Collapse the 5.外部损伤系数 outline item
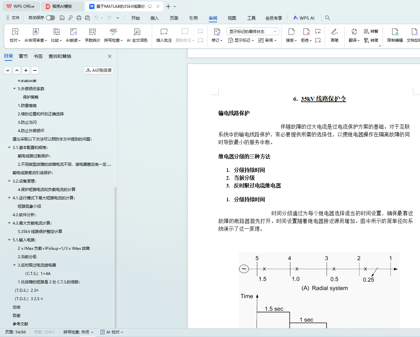 point(14,89)
